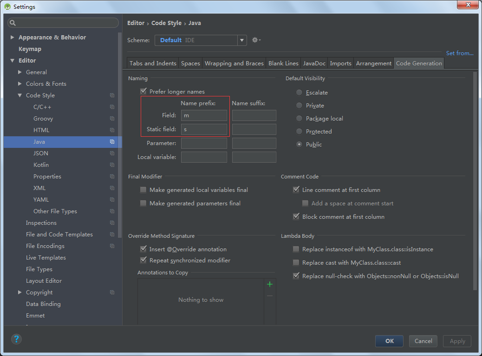The image size is (482, 356).
Task: Toggle Insert @Override annotation checkbox
Action: point(143,249)
